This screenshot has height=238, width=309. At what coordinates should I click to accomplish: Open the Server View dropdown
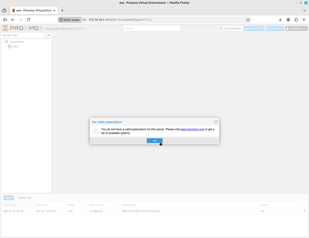point(23,35)
